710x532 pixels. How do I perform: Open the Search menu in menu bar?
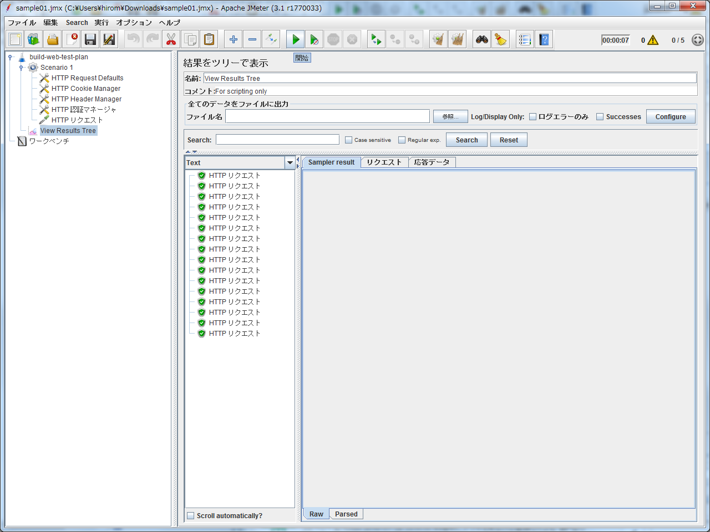tap(77, 23)
